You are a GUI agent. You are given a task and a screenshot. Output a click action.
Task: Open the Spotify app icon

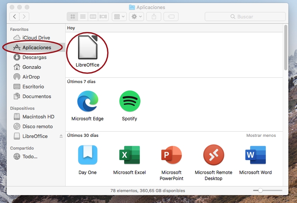tap(129, 101)
